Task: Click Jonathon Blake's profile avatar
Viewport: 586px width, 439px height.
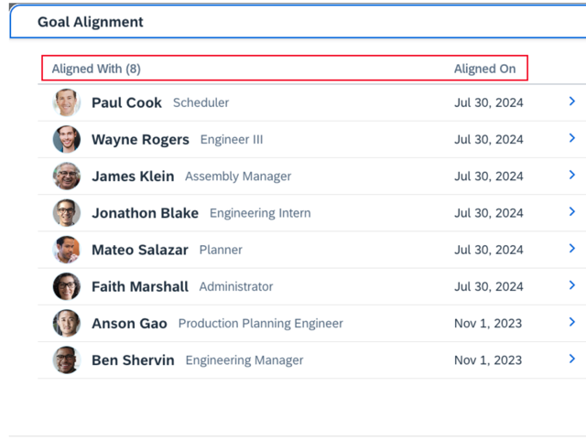Action: [67, 213]
